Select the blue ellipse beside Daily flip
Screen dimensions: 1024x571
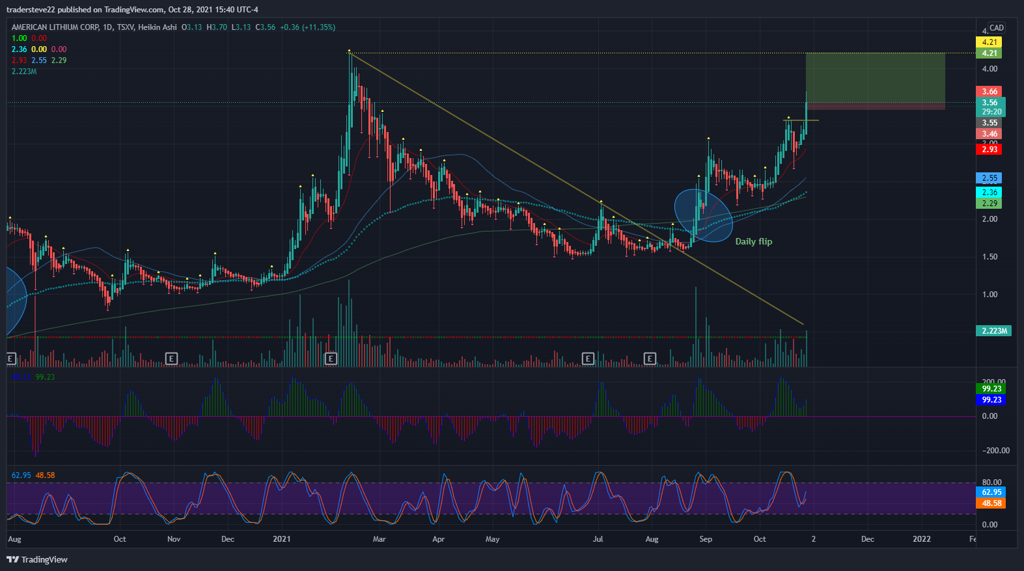[x=704, y=215]
